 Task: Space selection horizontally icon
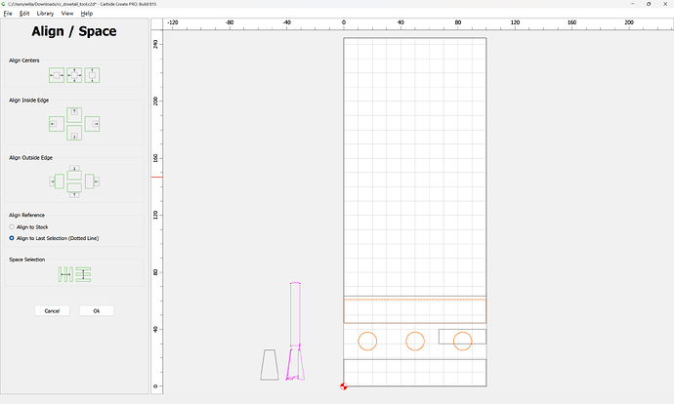(x=65, y=274)
